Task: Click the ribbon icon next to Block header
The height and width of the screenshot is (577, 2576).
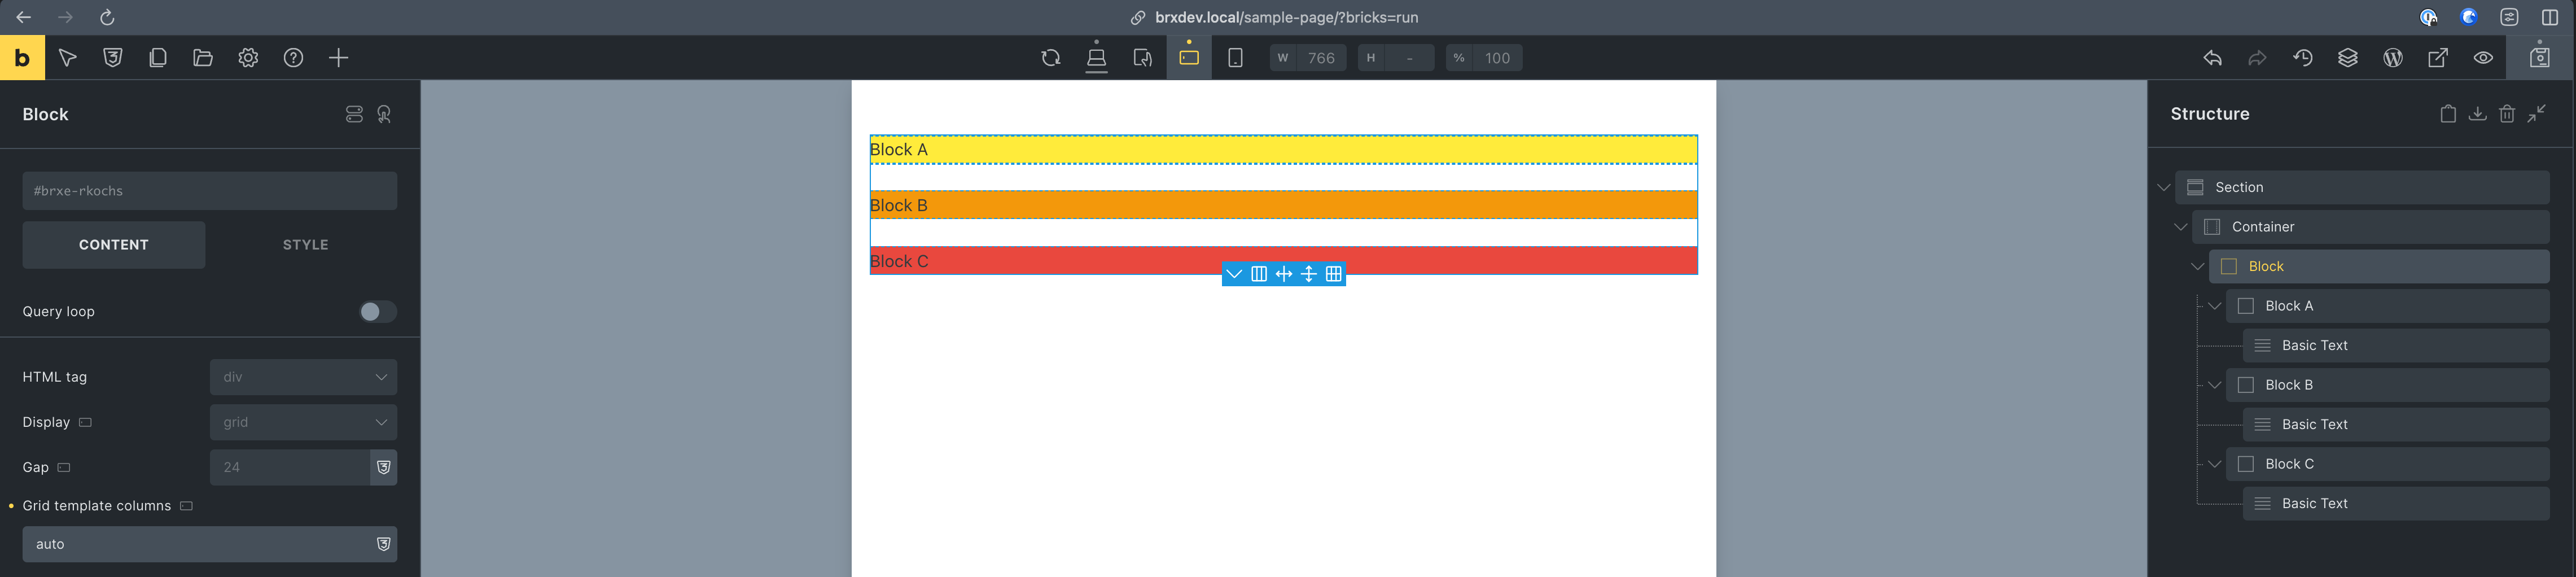Action: click(384, 114)
